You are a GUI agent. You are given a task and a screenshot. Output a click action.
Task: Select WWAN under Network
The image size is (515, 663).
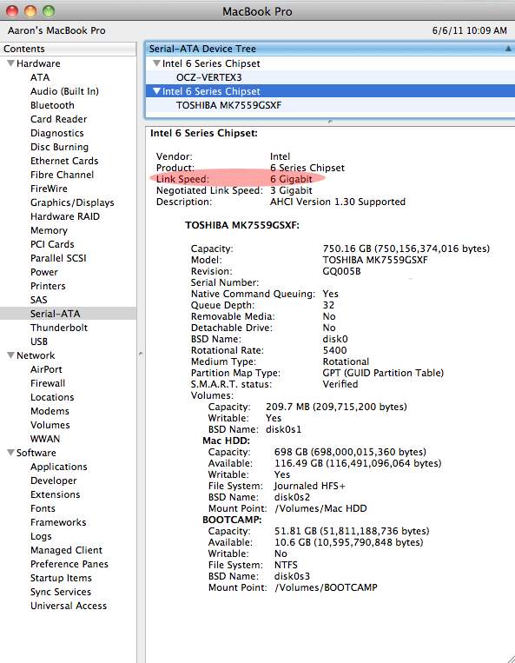pos(45,439)
